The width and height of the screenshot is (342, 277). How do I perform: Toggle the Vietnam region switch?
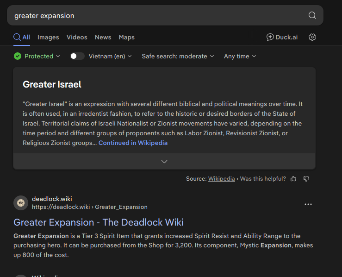click(77, 56)
